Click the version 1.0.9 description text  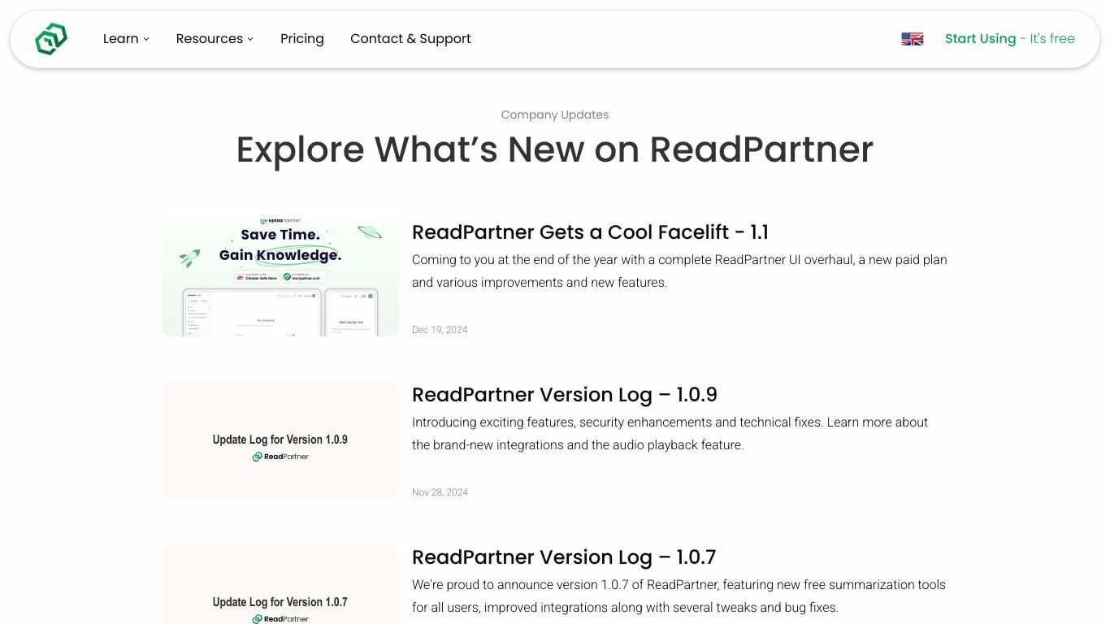coord(670,434)
